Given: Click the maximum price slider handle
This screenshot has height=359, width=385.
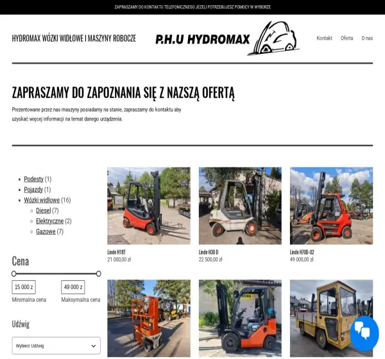Looking at the screenshot, I should point(98,273).
